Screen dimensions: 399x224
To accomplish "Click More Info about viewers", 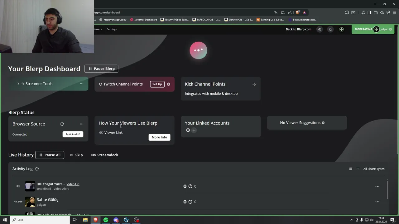I will point(159,137).
